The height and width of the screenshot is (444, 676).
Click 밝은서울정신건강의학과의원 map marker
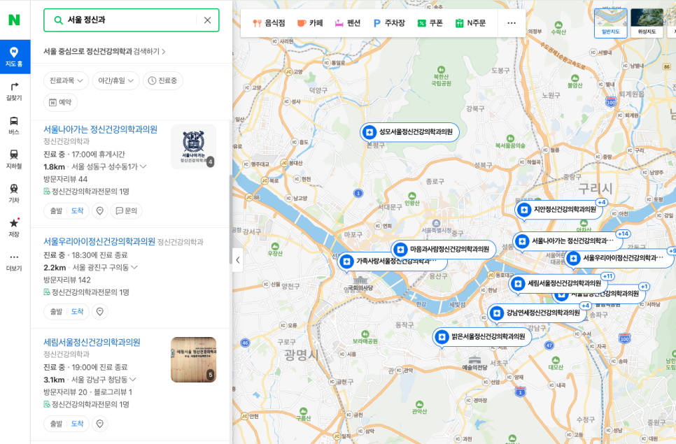[x=482, y=337]
